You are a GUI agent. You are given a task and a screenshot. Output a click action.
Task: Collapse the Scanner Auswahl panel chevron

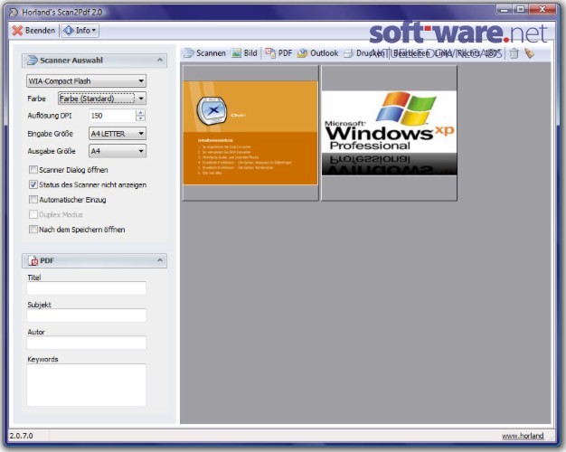[x=160, y=60]
